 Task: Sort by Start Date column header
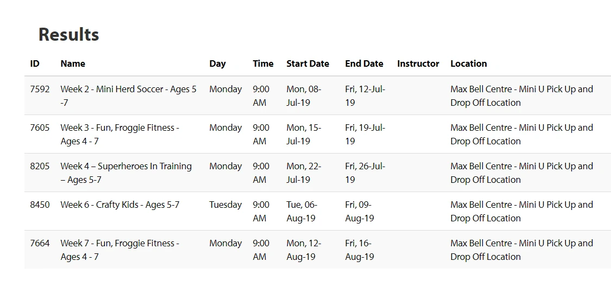(x=307, y=63)
